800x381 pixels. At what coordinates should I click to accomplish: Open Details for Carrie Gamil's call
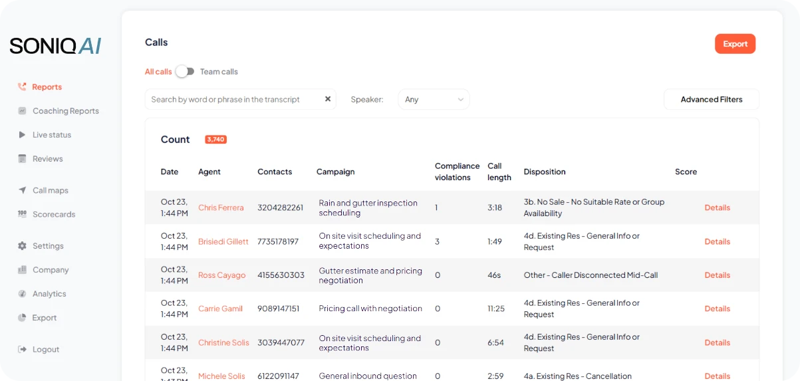point(717,309)
